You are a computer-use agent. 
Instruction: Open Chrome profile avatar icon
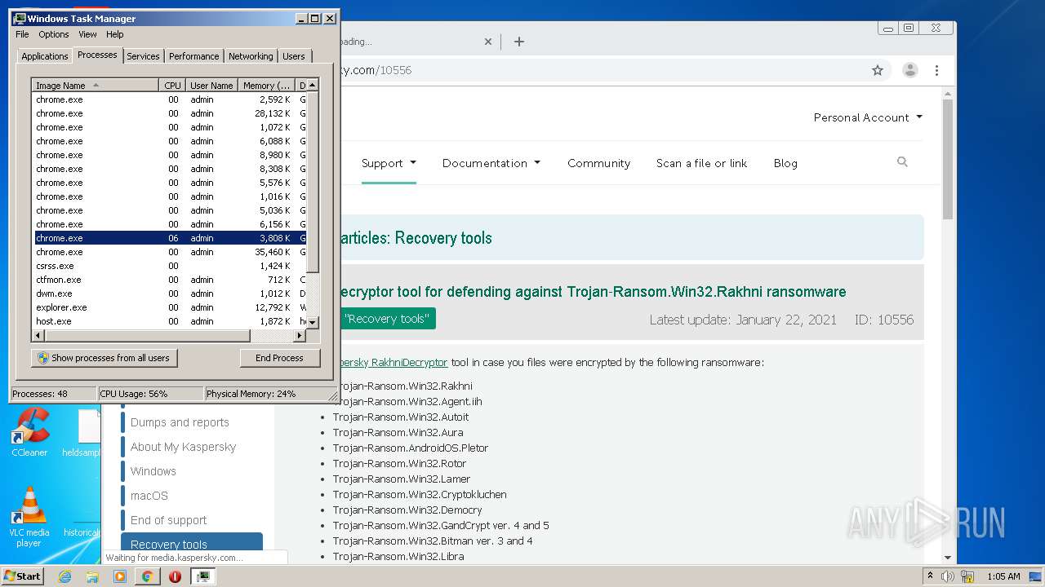coord(910,70)
